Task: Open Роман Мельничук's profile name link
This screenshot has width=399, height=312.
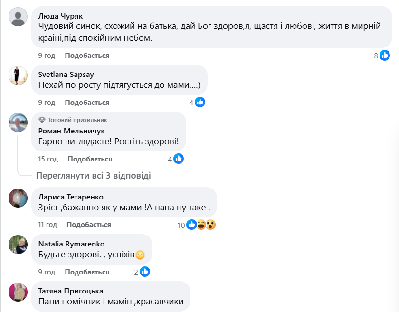Action: tap(71, 131)
